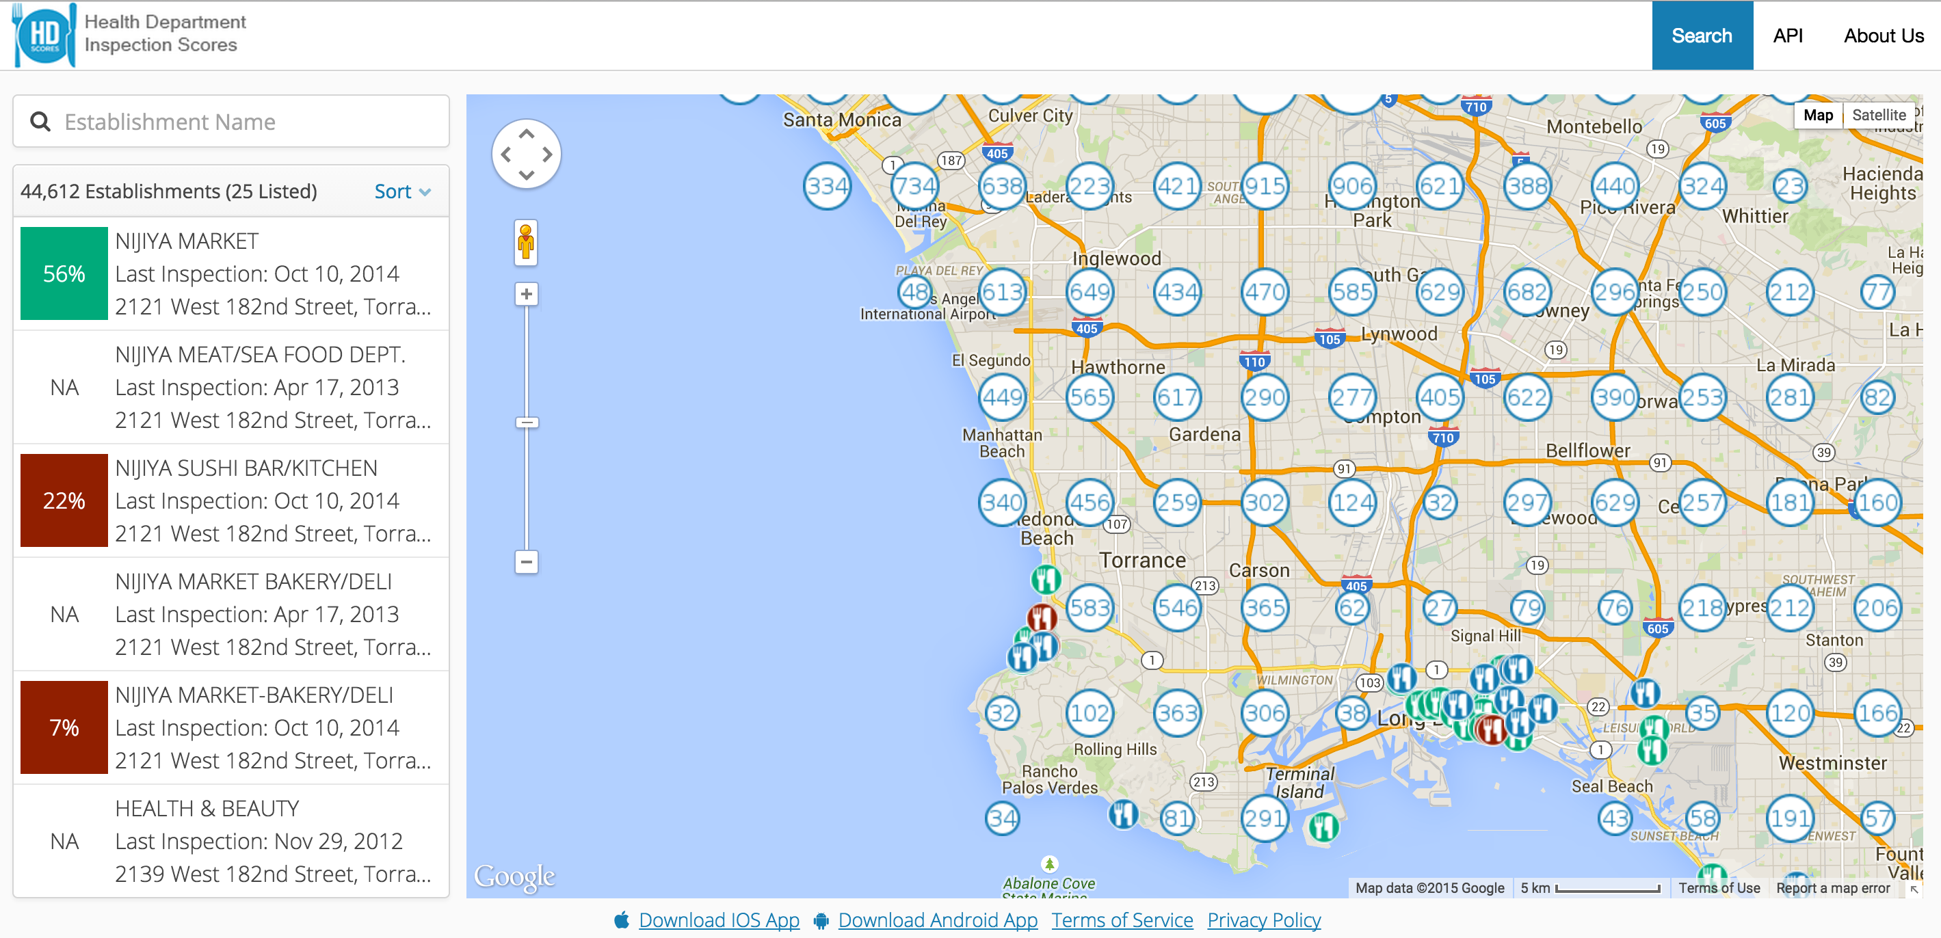Image resolution: width=1941 pixels, height=938 pixels.
Task: Click the search magnifier icon in name field
Action: coord(40,121)
